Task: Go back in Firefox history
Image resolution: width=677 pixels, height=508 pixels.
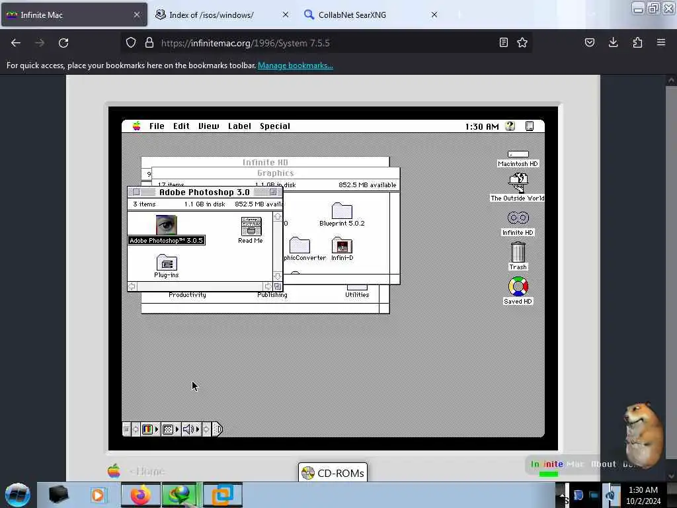Action: [16, 43]
